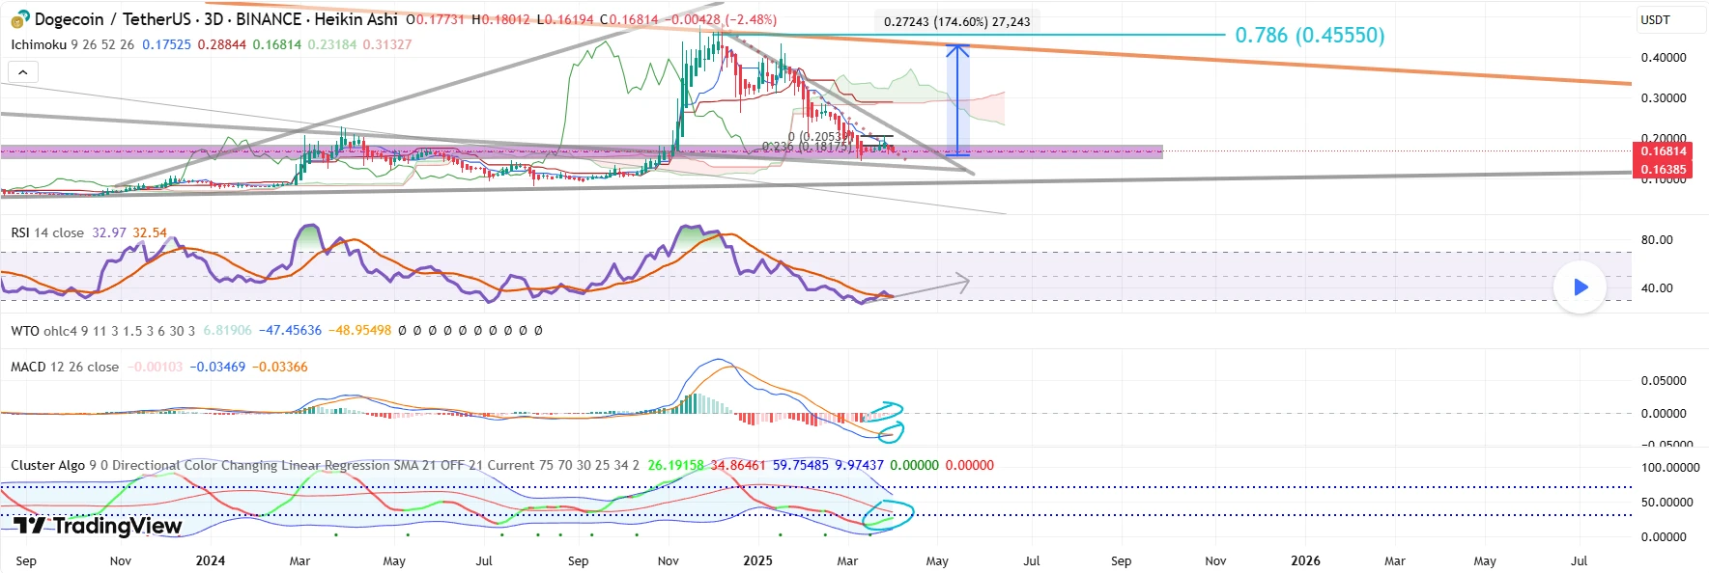Click the RSI value 32.97
The width and height of the screenshot is (1709, 573).
pos(109,232)
